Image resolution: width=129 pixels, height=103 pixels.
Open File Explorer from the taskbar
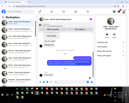point(37,89)
